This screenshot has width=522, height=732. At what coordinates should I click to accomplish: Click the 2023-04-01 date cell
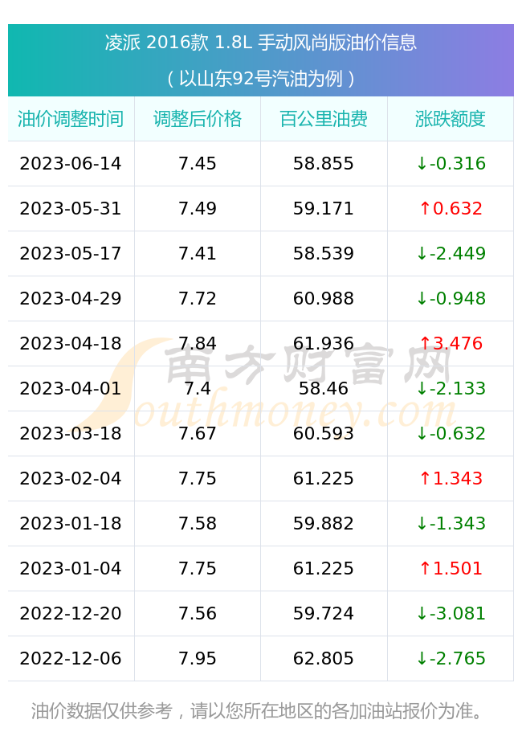(x=71, y=388)
